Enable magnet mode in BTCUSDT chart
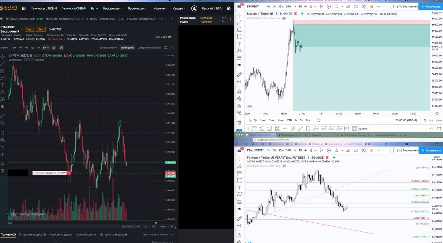 tap(239, 92)
